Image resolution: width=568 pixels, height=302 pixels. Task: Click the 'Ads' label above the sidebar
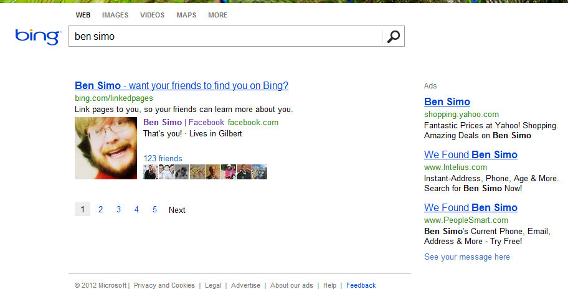pyautogui.click(x=430, y=86)
